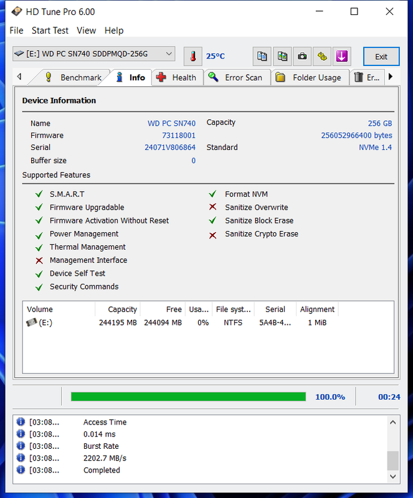Image resolution: width=413 pixels, height=498 pixels.
Task: Click the Access Time log info icon
Action: point(21,422)
